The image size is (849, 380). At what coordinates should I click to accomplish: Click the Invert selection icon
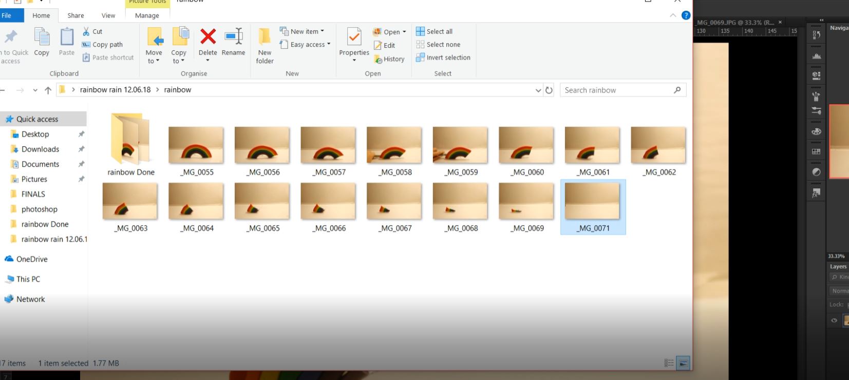pos(420,57)
